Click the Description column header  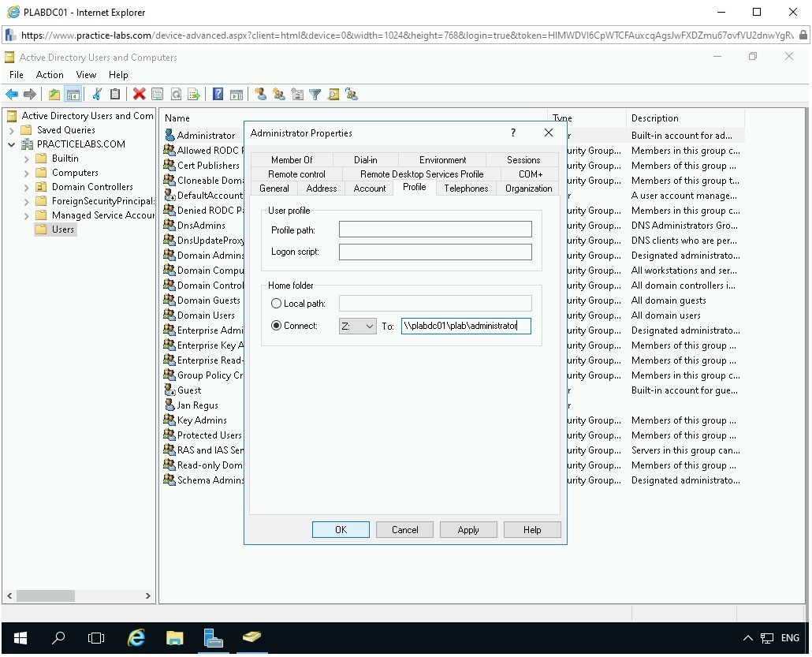[x=684, y=118]
